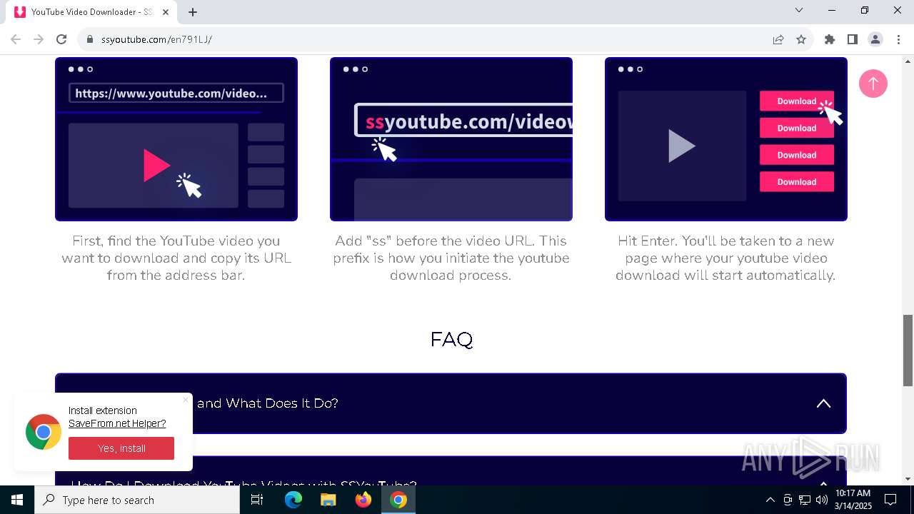Viewport: 914px width, 514px height.
Task: Open the tab search dropdown arrow
Action: click(x=799, y=10)
